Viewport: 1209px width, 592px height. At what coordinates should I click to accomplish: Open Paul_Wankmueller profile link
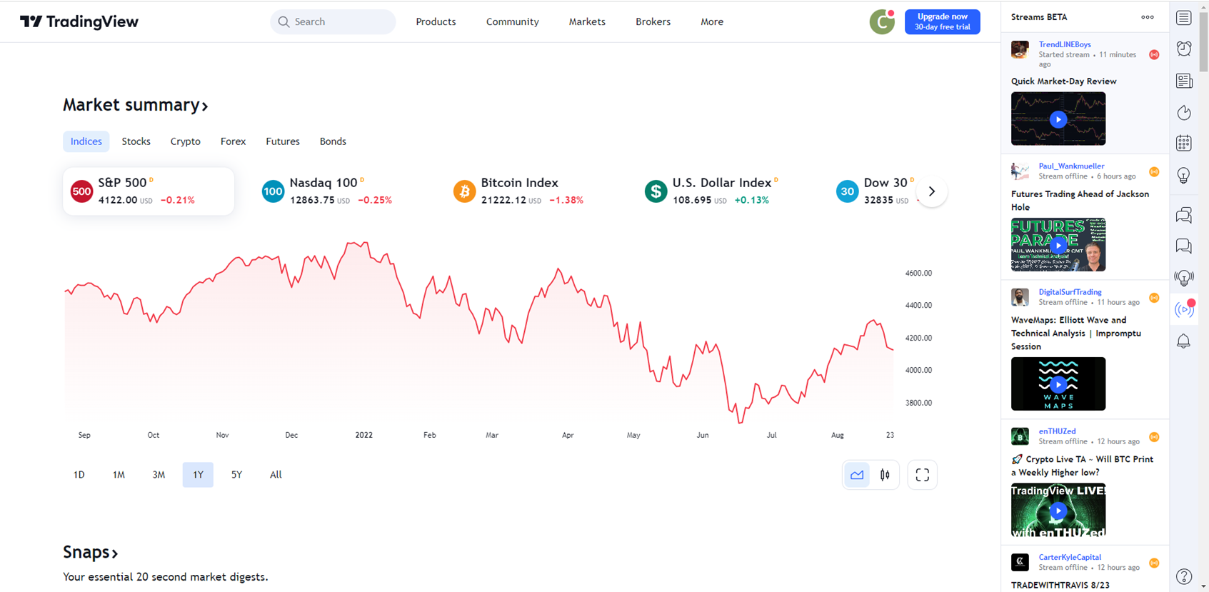pos(1071,166)
